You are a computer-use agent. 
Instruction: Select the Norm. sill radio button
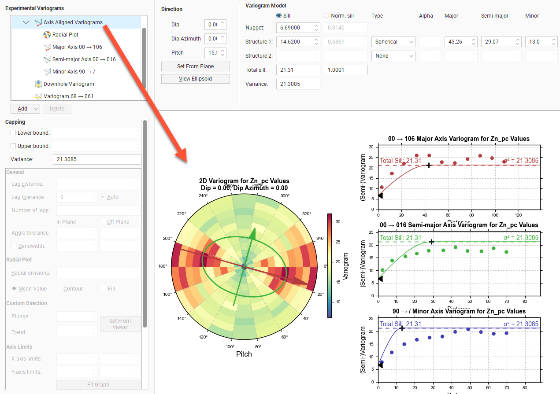click(x=326, y=16)
